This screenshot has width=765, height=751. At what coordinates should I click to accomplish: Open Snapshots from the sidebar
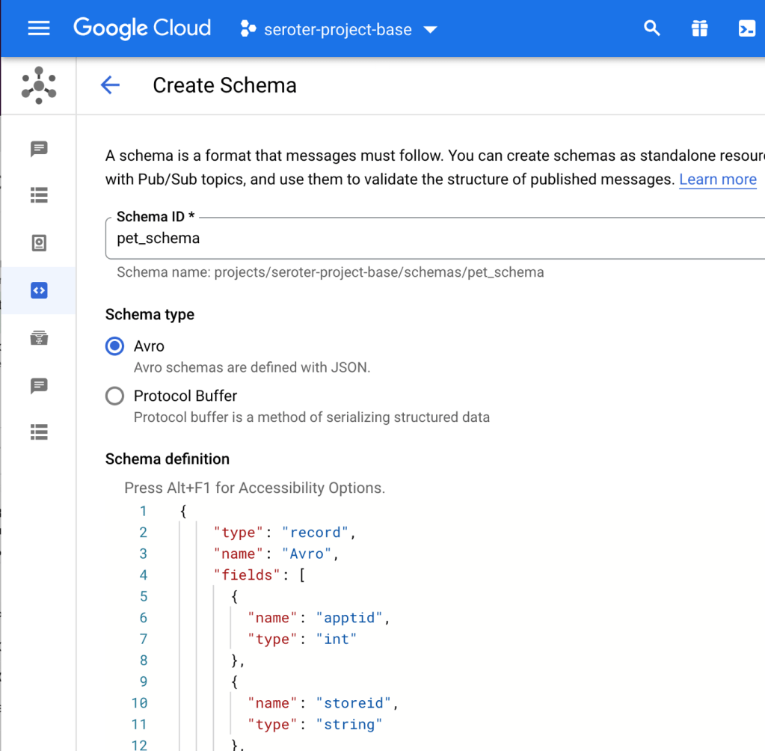tap(39, 243)
